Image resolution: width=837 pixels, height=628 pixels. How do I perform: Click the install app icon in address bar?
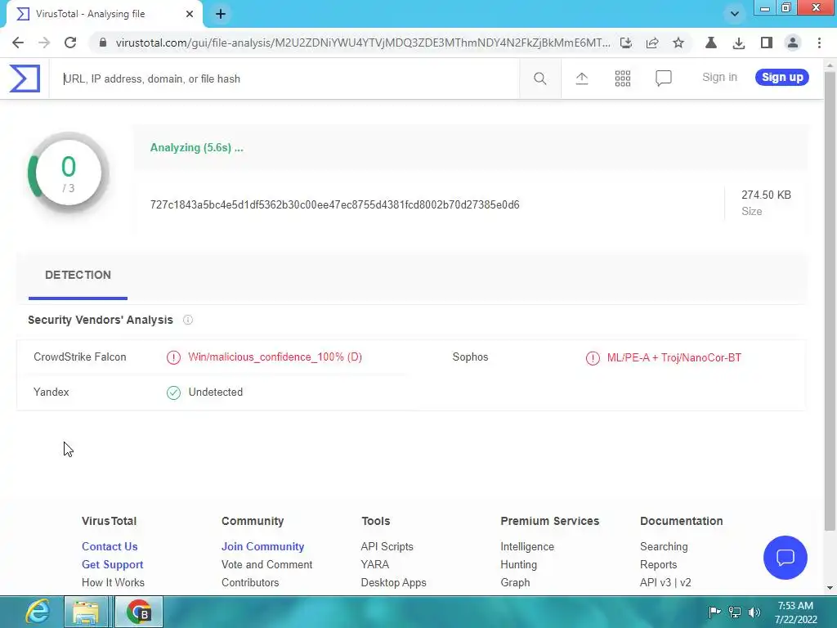[x=626, y=43]
